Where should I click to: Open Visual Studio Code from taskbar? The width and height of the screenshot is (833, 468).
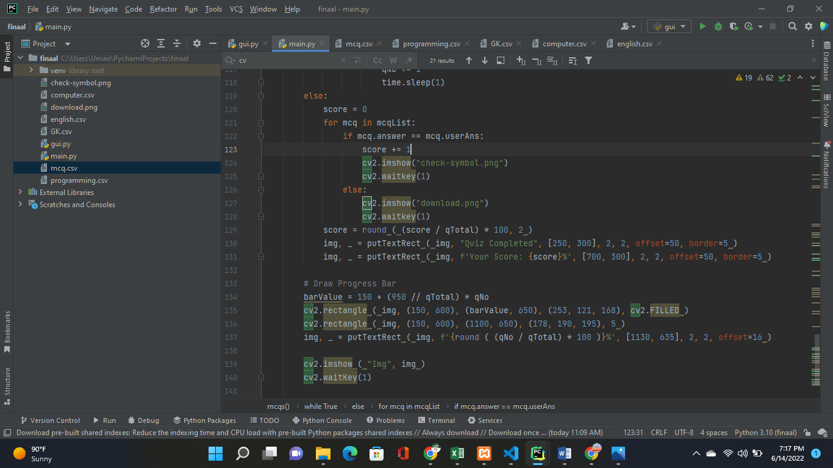(x=510, y=453)
